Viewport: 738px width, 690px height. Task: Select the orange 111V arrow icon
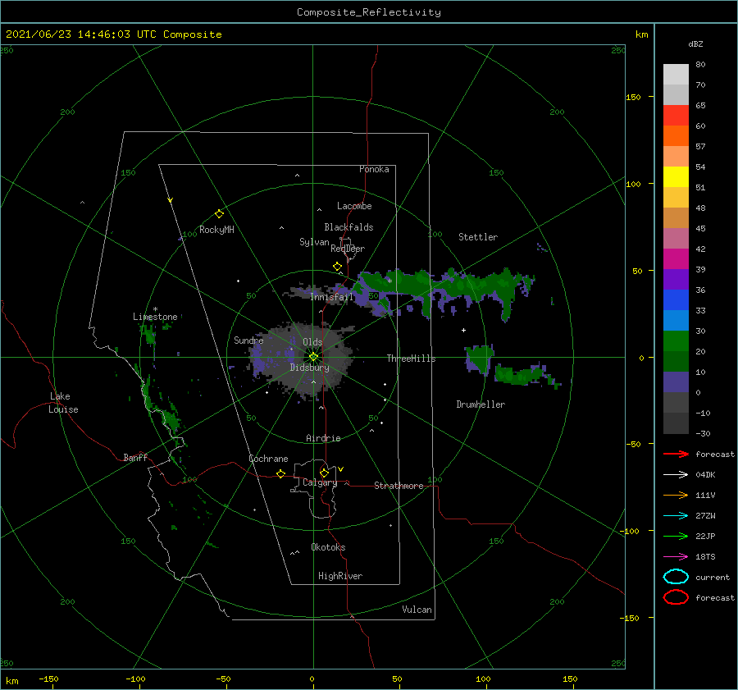tap(676, 495)
